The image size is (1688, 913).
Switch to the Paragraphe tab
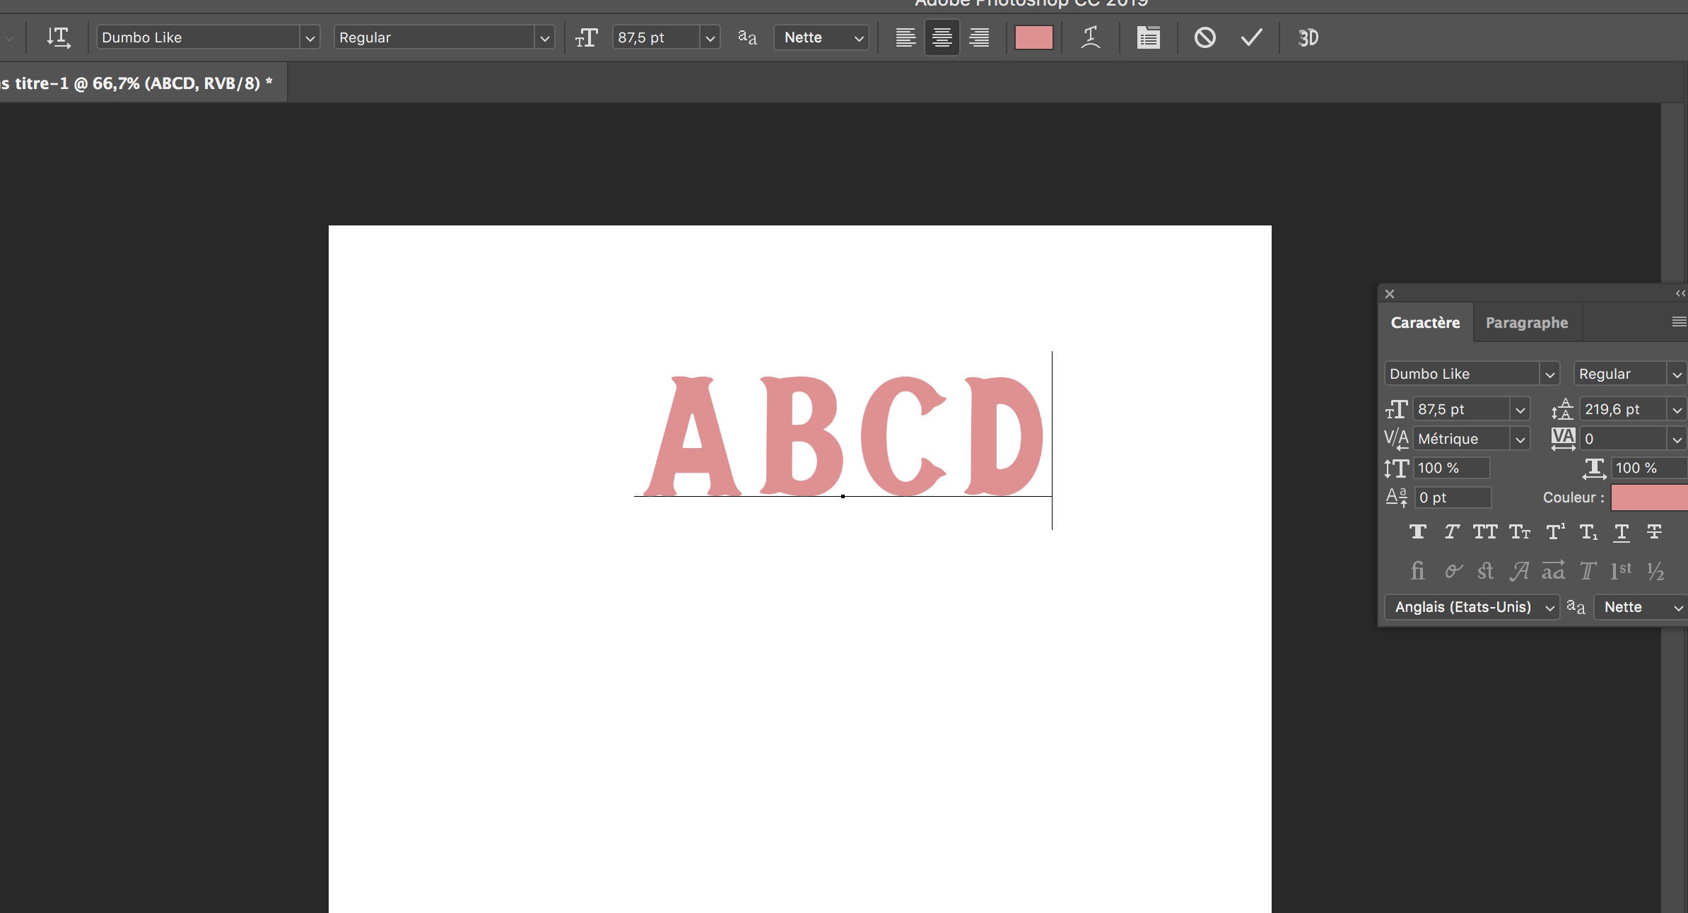1526,322
